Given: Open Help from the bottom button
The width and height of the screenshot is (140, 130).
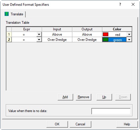Looking at the screenshot, I should (127, 124).
